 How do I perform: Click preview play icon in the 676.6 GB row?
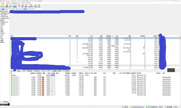coord(77,46)
